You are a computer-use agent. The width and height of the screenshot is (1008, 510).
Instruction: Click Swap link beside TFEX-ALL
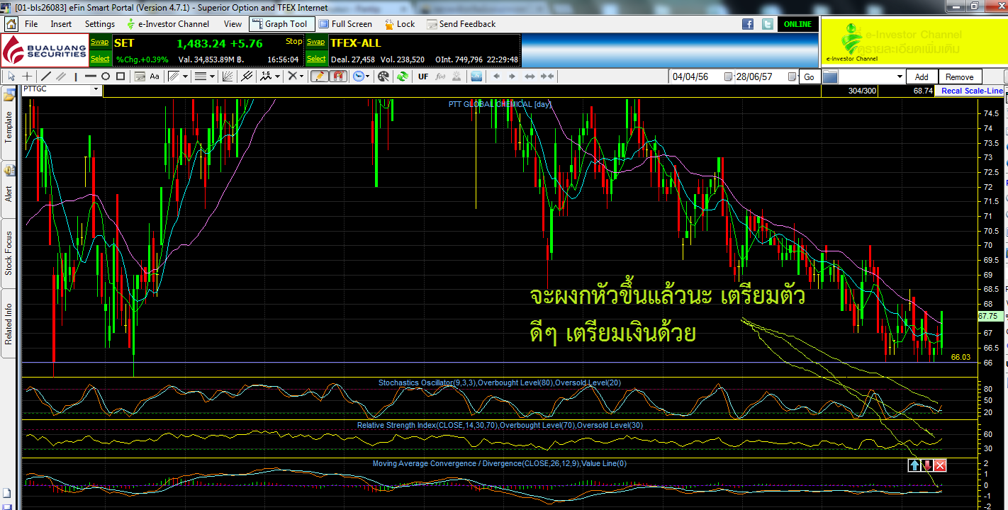pos(316,42)
